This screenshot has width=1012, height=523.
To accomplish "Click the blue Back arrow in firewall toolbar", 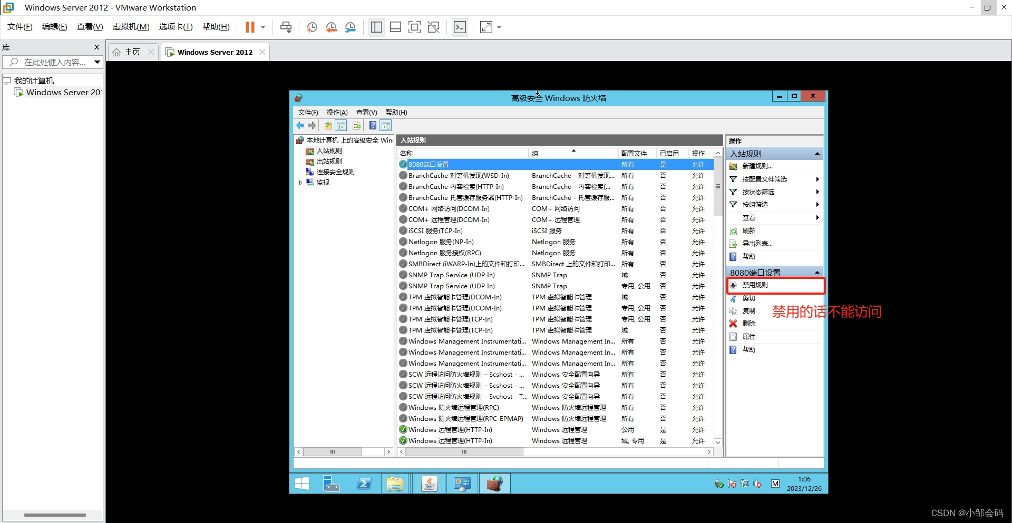I will coord(300,125).
